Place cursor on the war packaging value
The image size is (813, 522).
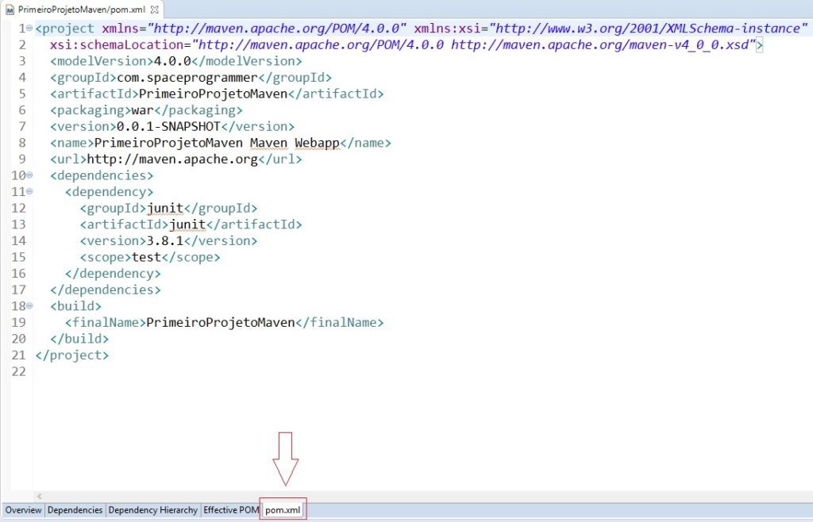click(x=141, y=110)
